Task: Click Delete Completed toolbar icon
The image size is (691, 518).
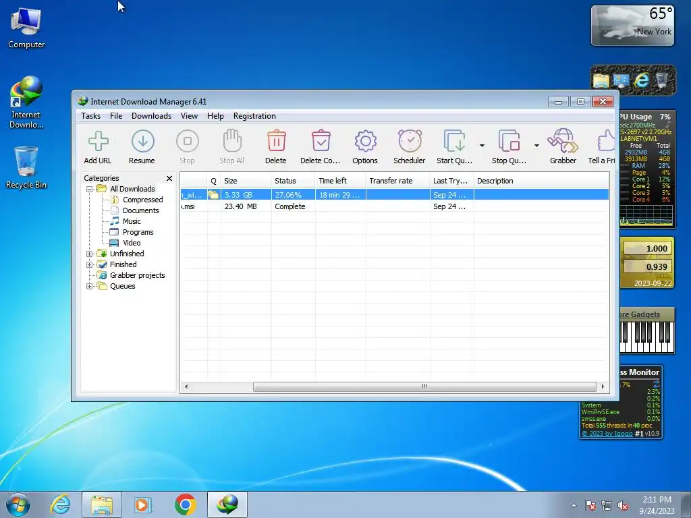Action: pos(321,146)
